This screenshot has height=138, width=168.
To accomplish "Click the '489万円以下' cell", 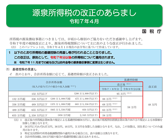I will 40,104.
